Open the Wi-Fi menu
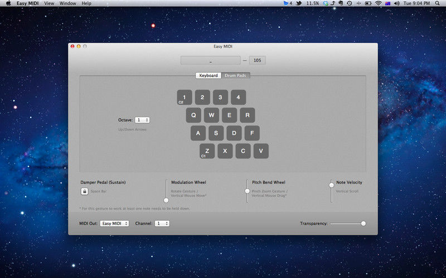The height and width of the screenshot is (278, 446). (378, 3)
